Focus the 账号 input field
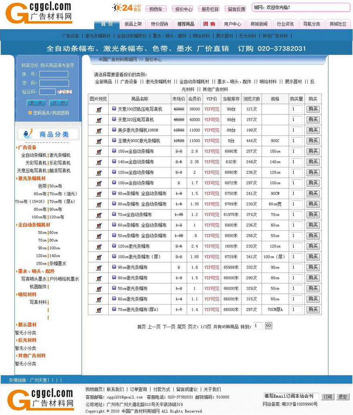Image resolution: width=353 pixels, height=415 pixels. coord(54,74)
